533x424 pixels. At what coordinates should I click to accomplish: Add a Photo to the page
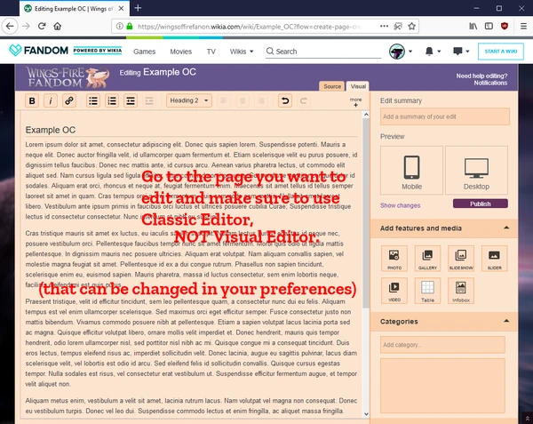coord(394,259)
